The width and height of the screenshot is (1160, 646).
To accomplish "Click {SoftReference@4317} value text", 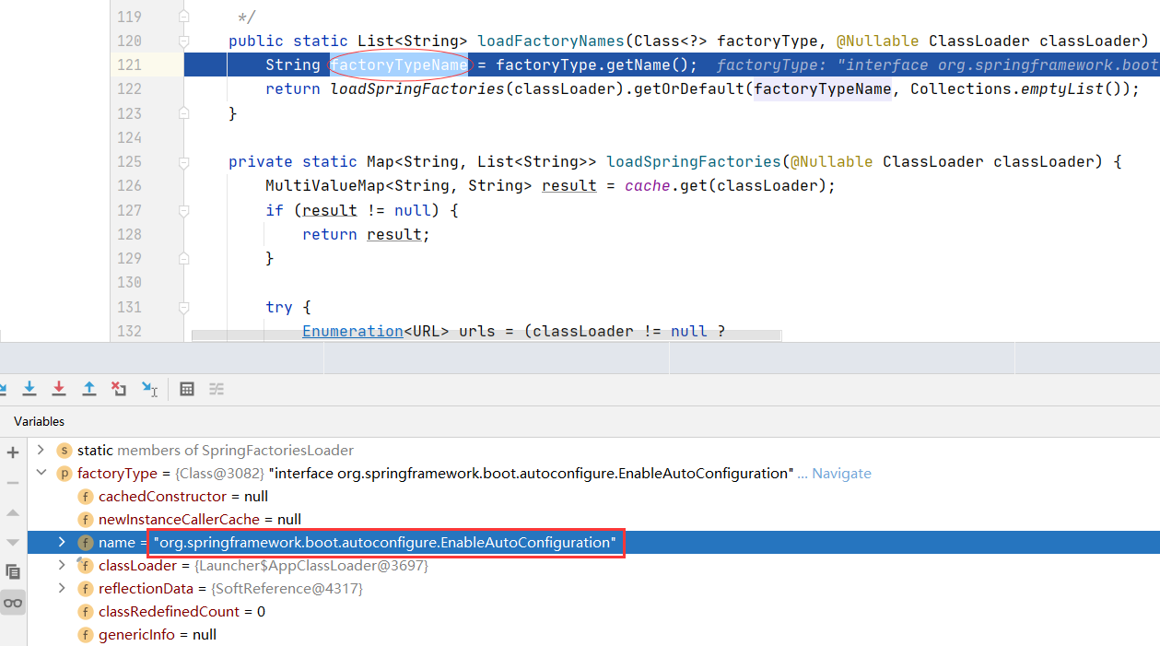I will [x=287, y=588].
